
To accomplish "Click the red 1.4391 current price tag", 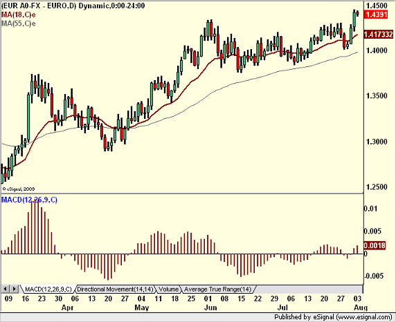I will coord(376,15).
